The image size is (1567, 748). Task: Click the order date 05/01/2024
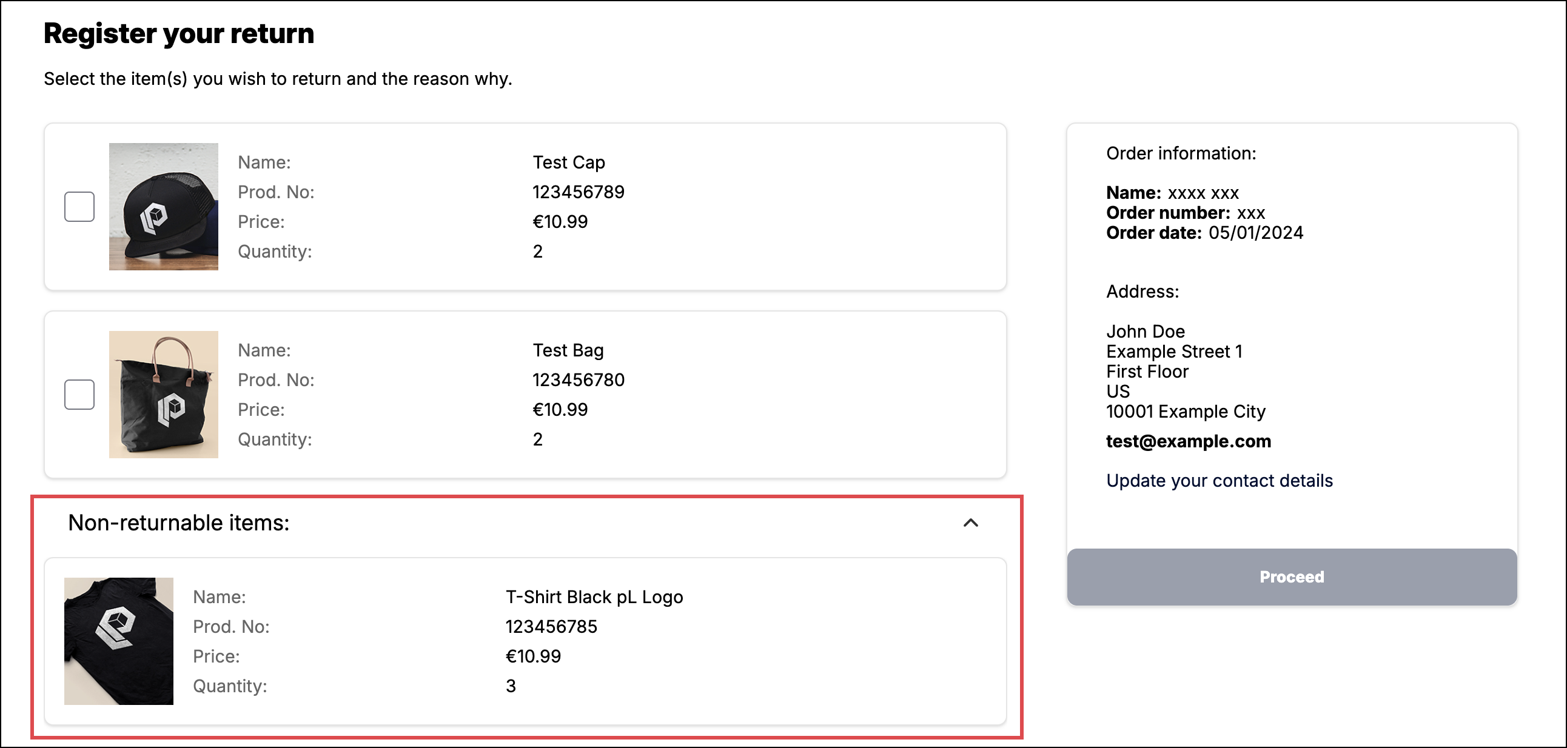click(1255, 233)
